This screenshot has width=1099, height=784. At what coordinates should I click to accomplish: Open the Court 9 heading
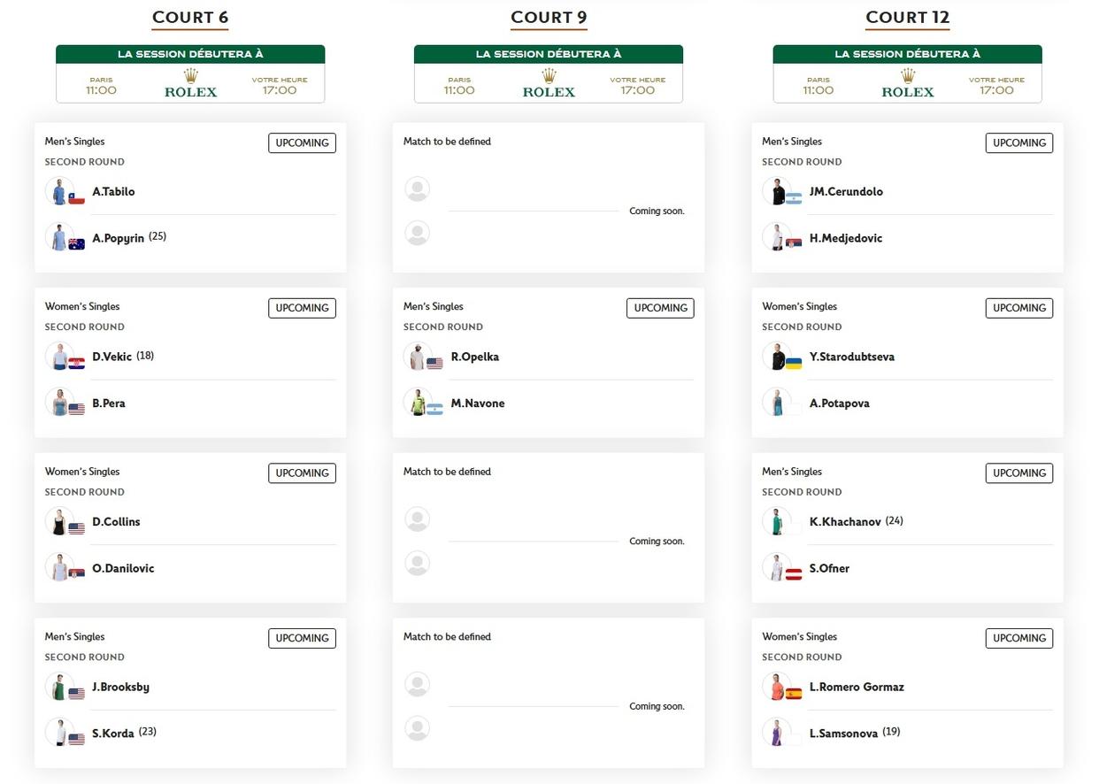point(549,18)
